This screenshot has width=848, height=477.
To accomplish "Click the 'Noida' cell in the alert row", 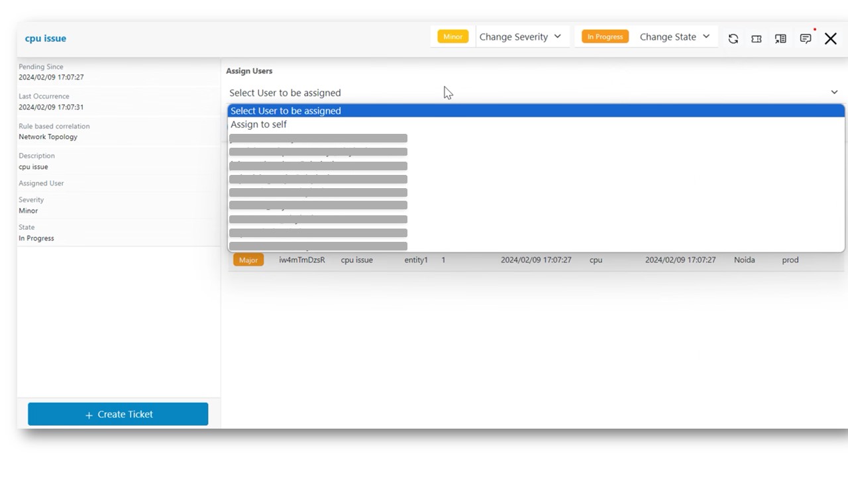I will tap(744, 260).
